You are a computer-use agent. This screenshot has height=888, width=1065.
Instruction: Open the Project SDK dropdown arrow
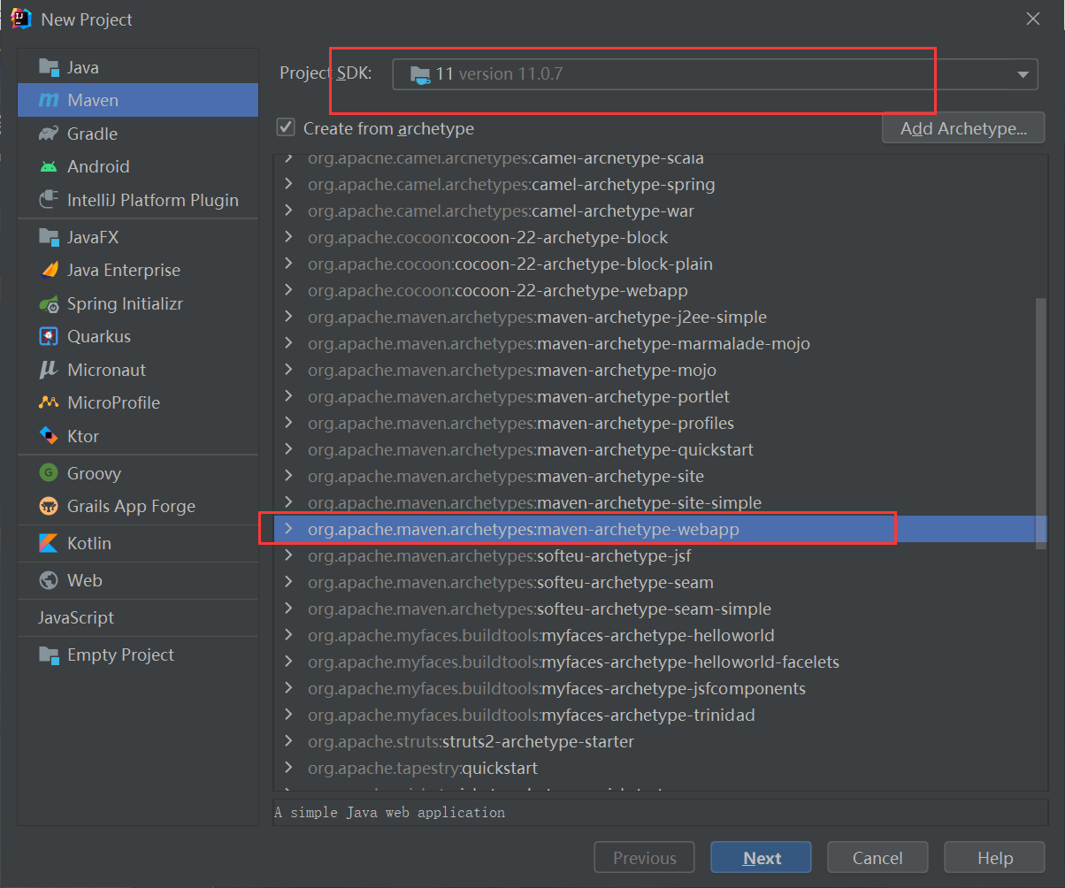1023,74
